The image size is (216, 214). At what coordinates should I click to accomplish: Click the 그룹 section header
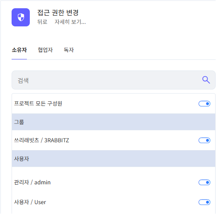(113, 122)
